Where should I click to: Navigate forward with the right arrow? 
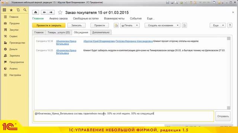(51, 12)
